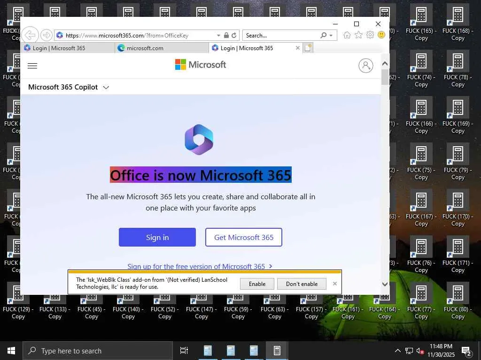Open the browser Home icon

(347, 35)
